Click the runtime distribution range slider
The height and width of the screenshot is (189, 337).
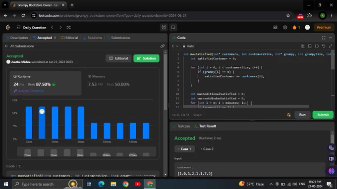tap(87, 152)
